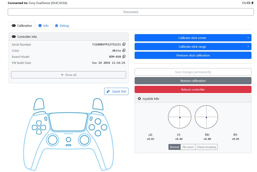Viewport: 257px width, 172px height.
Task: Select Normal joystick view mode
Action: click(174, 147)
